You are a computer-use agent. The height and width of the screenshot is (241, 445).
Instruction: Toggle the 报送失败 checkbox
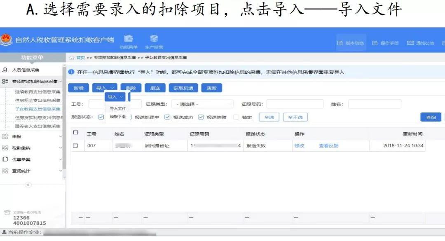pyautogui.click(x=201, y=117)
